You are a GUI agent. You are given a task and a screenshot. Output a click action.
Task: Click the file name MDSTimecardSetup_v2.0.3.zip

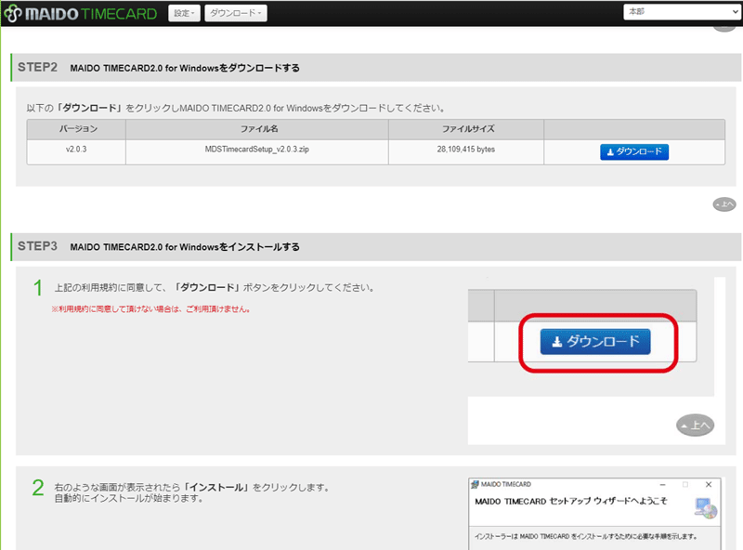pyautogui.click(x=257, y=150)
